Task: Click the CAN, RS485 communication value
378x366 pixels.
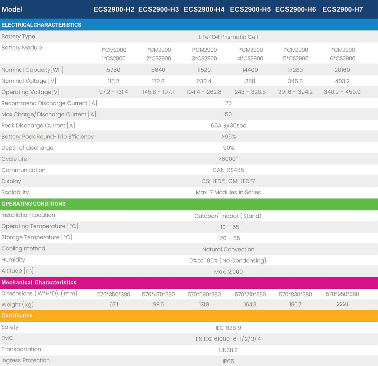Action: click(x=228, y=170)
